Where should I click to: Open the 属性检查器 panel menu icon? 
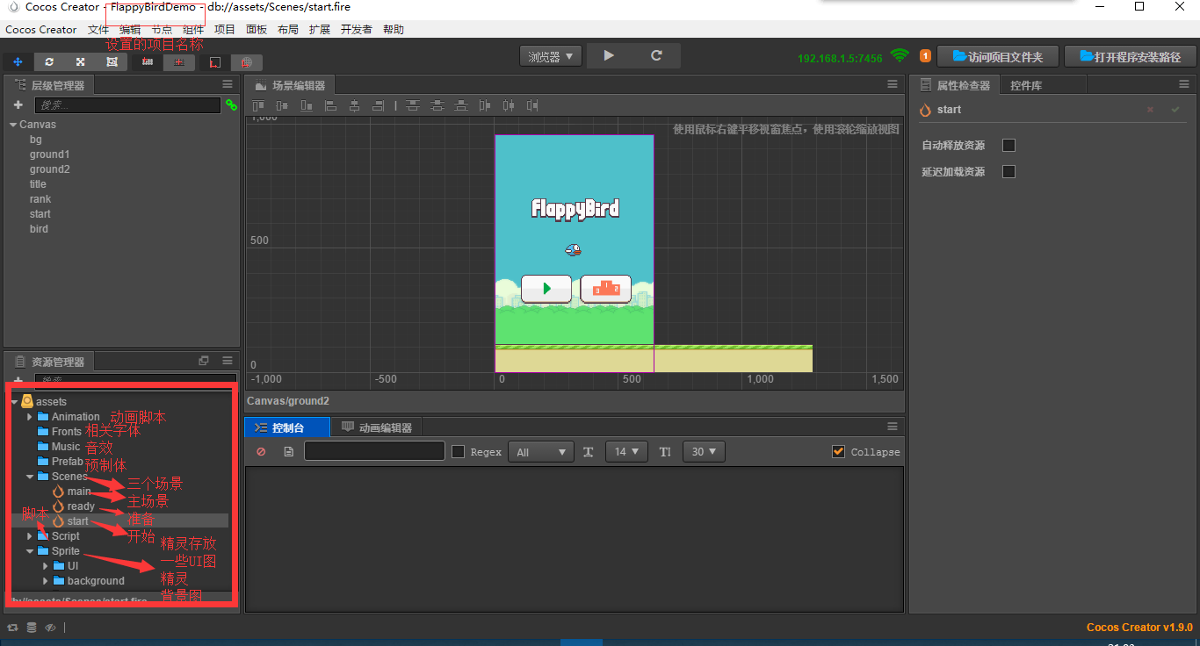pyautogui.click(x=1183, y=84)
